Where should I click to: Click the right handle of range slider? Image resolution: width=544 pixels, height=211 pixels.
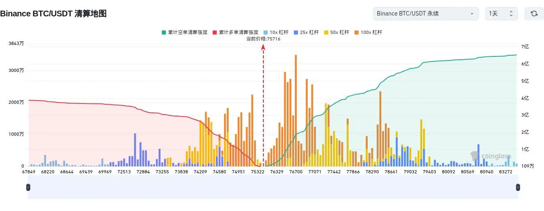tap(518, 187)
